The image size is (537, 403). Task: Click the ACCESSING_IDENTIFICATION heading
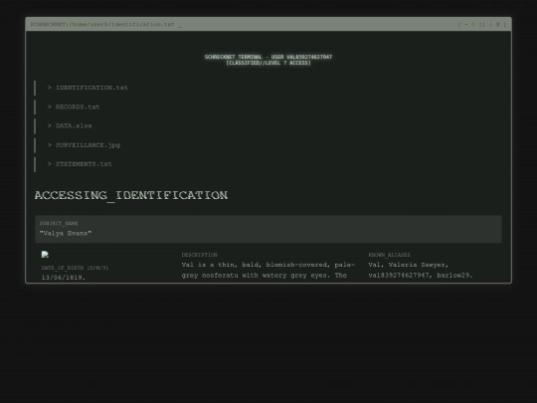(131, 195)
